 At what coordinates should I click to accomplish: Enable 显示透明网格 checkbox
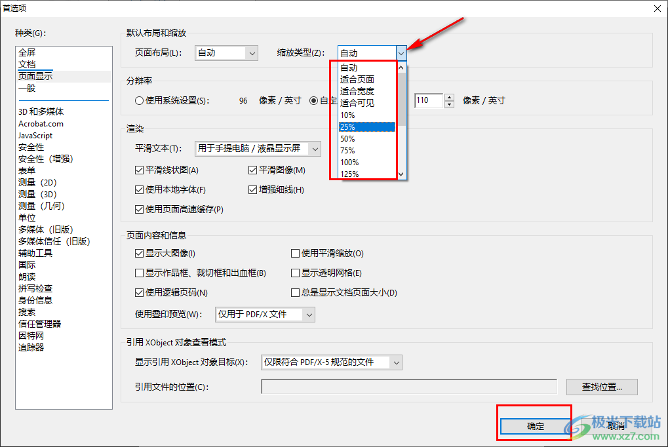[x=295, y=273]
